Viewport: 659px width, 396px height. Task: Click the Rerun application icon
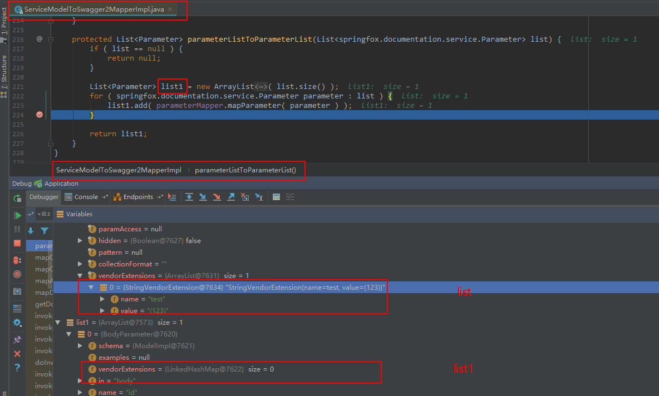(x=17, y=197)
